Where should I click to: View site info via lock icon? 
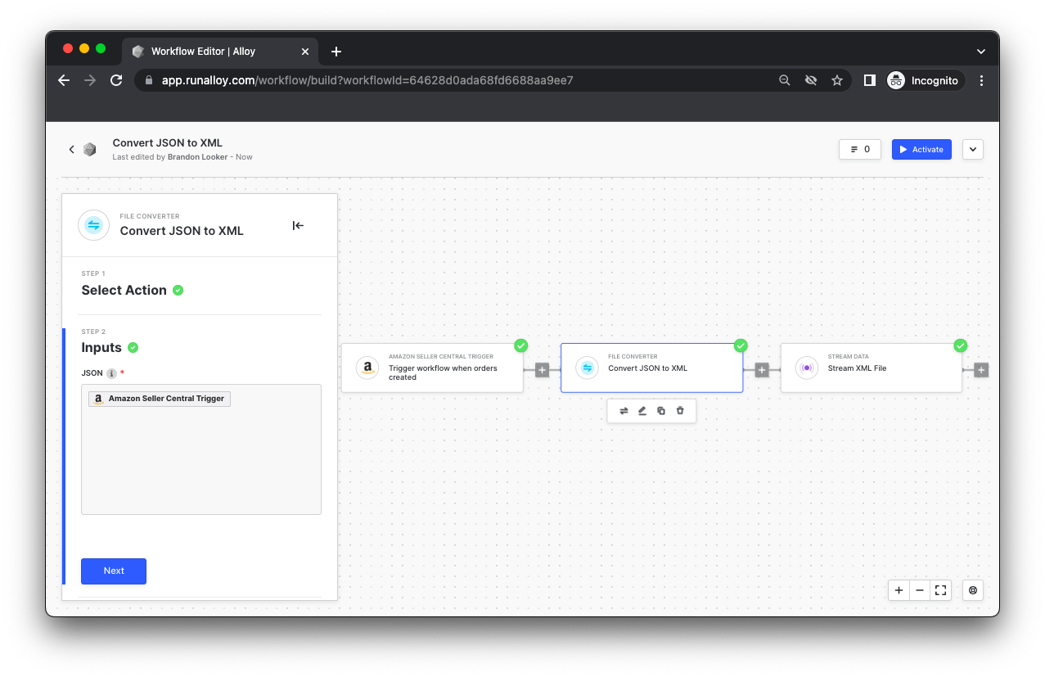click(149, 80)
